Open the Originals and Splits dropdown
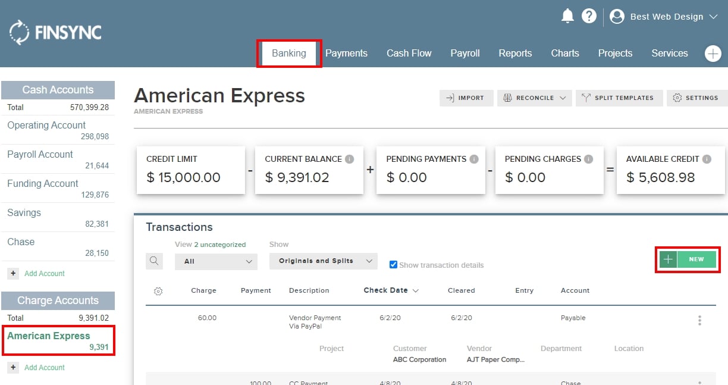The width and height of the screenshot is (728, 385). (323, 261)
